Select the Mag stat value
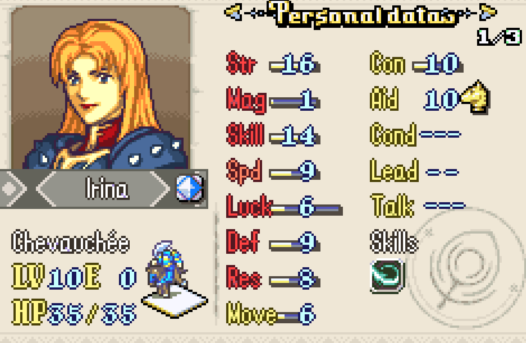The width and height of the screenshot is (526, 343). point(308,99)
